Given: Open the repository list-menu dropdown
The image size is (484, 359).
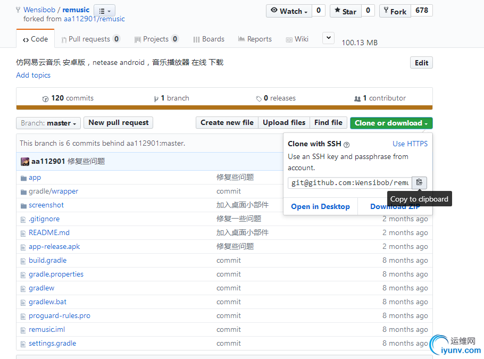Looking at the screenshot, I should click(x=104, y=11).
